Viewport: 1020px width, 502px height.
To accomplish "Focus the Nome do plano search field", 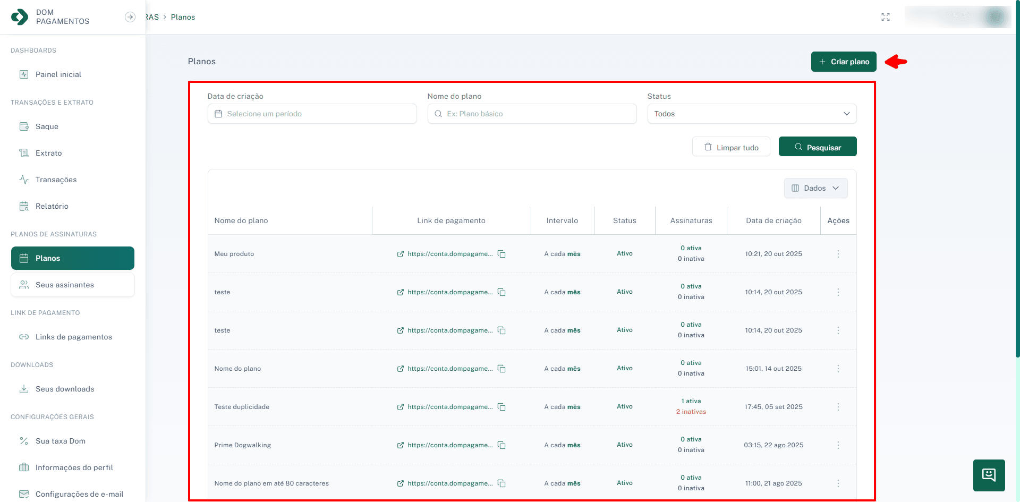I will click(532, 114).
